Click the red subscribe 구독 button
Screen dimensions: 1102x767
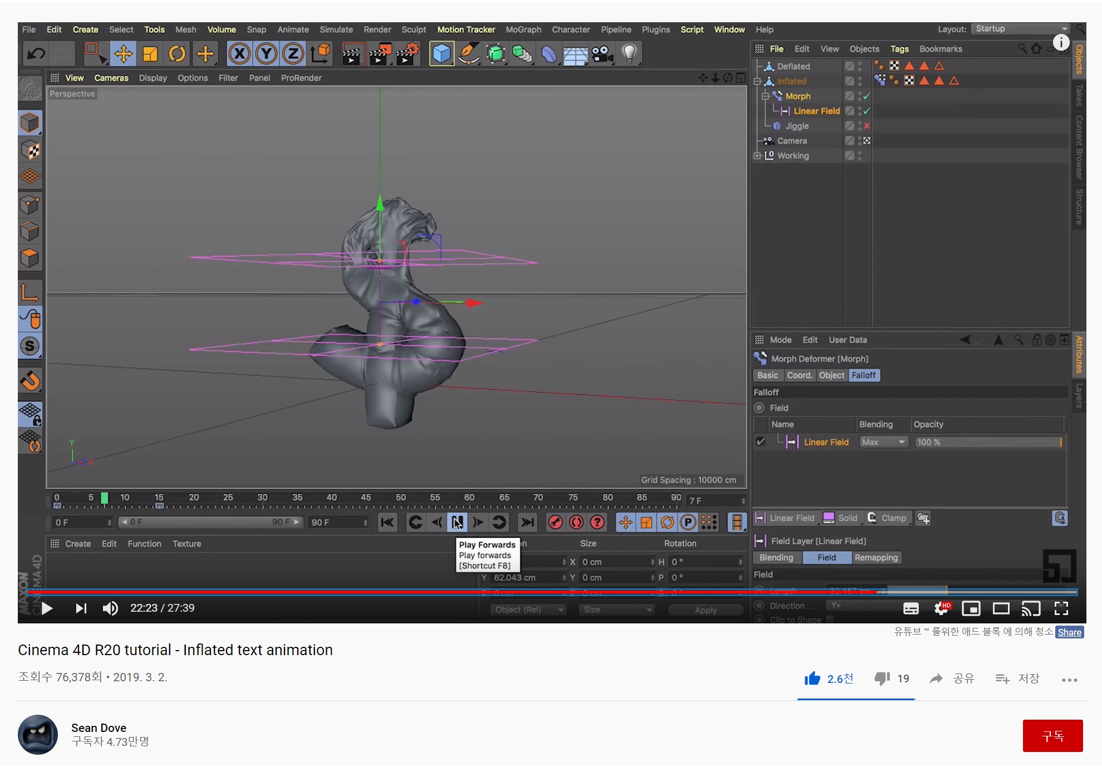coord(1052,736)
